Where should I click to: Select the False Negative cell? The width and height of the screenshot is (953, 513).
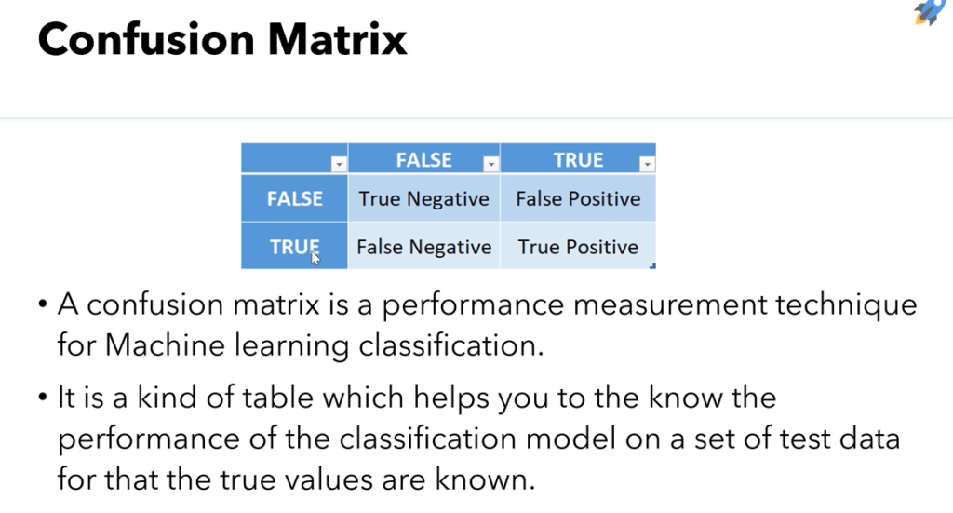[x=423, y=247]
